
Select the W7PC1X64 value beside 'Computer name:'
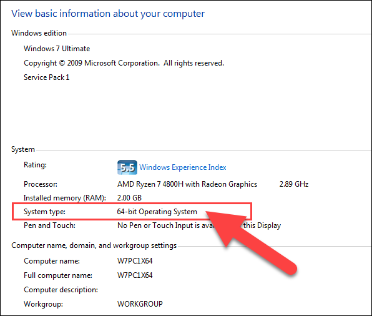[x=135, y=261]
